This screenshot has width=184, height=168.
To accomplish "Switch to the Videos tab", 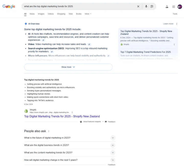I will pyautogui.click(x=51, y=14).
